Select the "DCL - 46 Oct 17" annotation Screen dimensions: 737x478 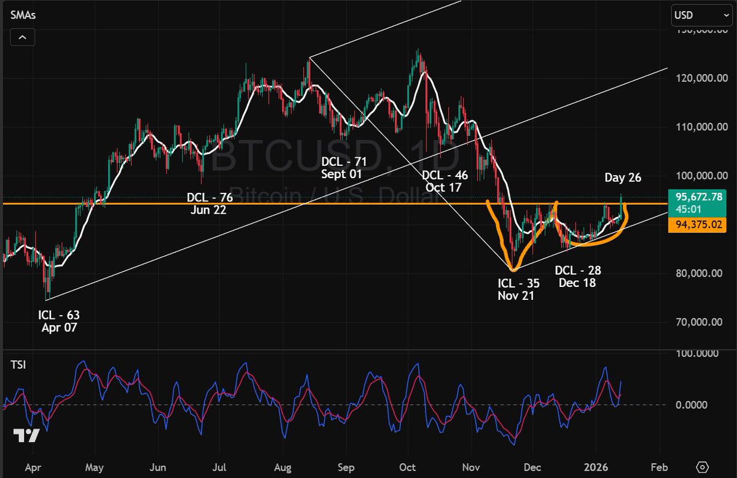tap(445, 181)
